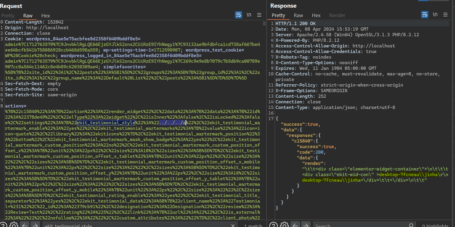This screenshot has width=455, height=227.
Task: Show non-printable characters in Response panel
Action: click(435, 15)
